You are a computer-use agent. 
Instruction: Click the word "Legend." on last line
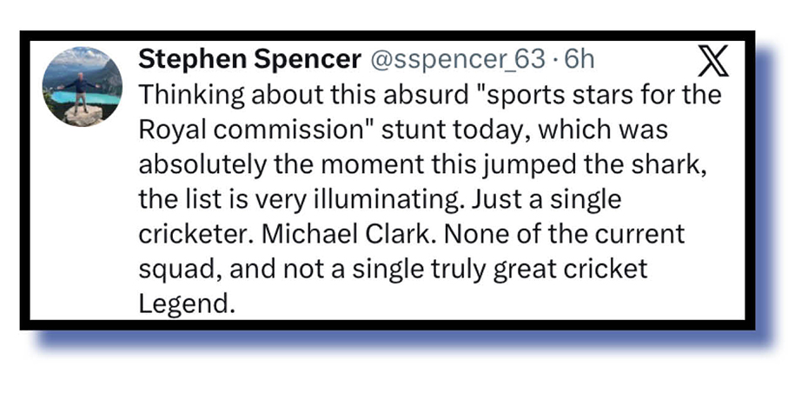(187, 304)
